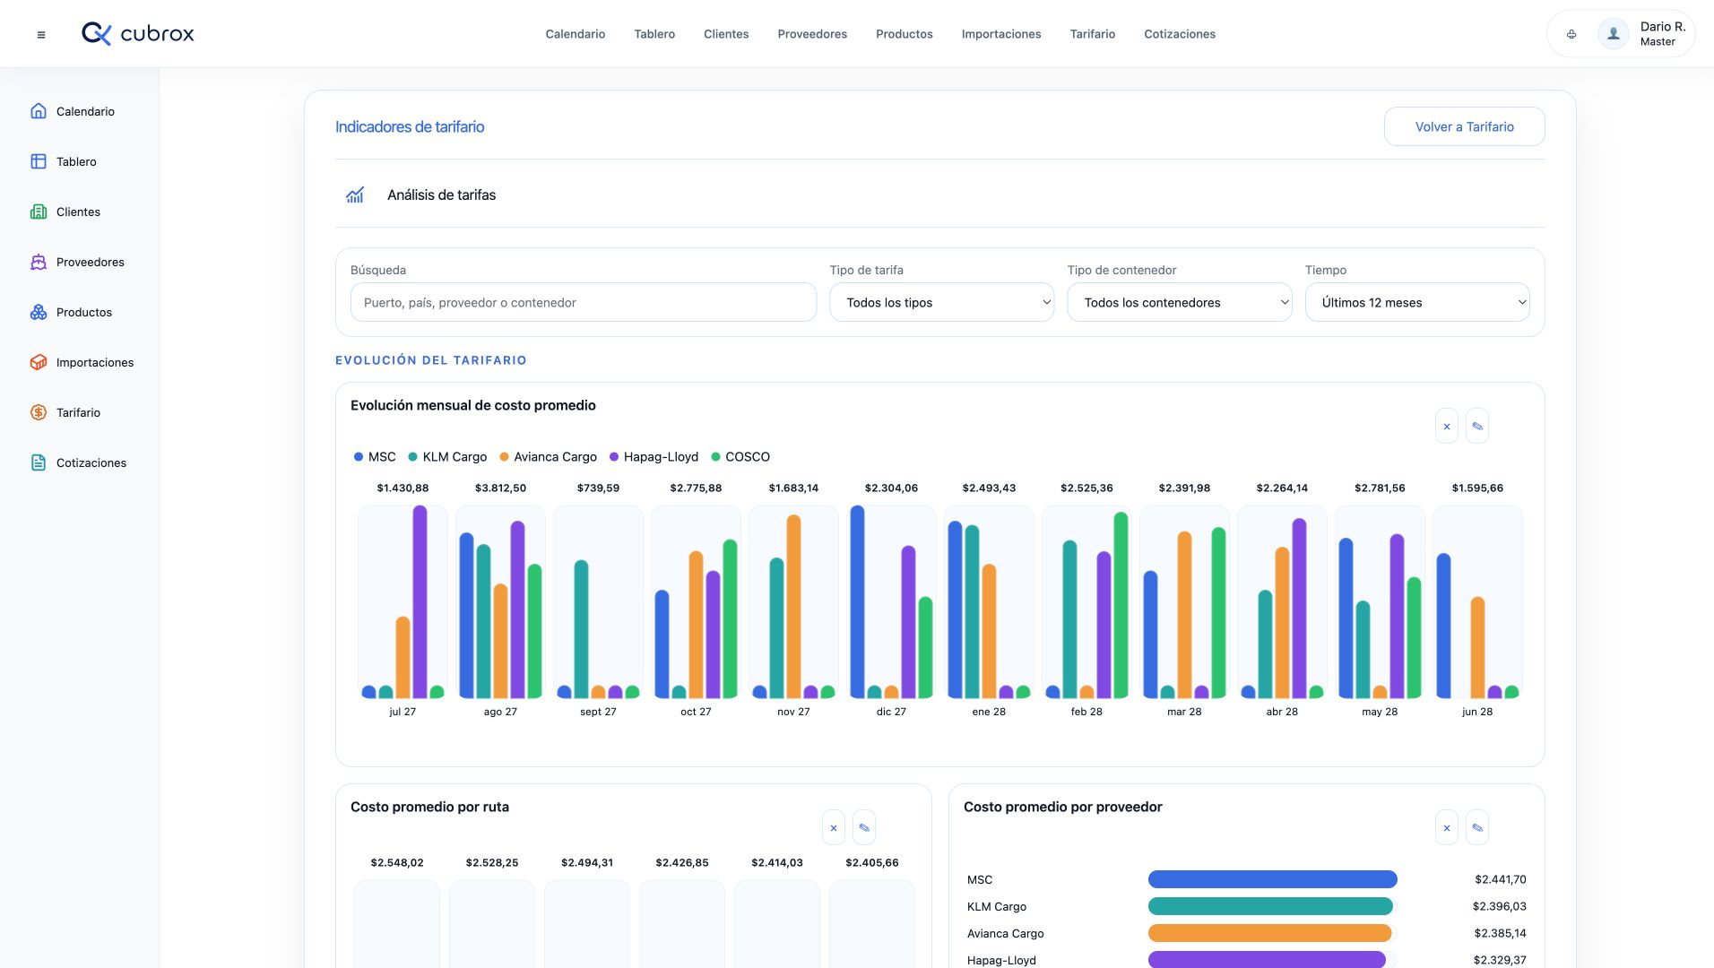Click the abr 28 month label

click(1282, 712)
